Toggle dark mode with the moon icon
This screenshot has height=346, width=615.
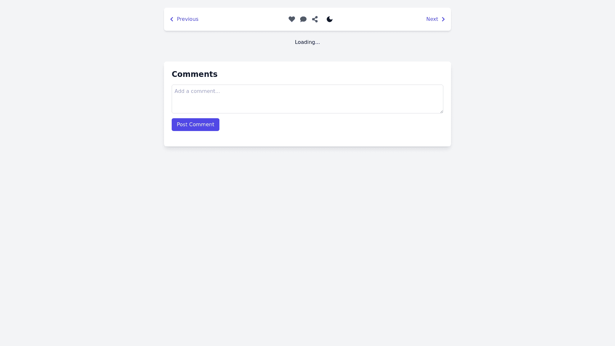(329, 19)
